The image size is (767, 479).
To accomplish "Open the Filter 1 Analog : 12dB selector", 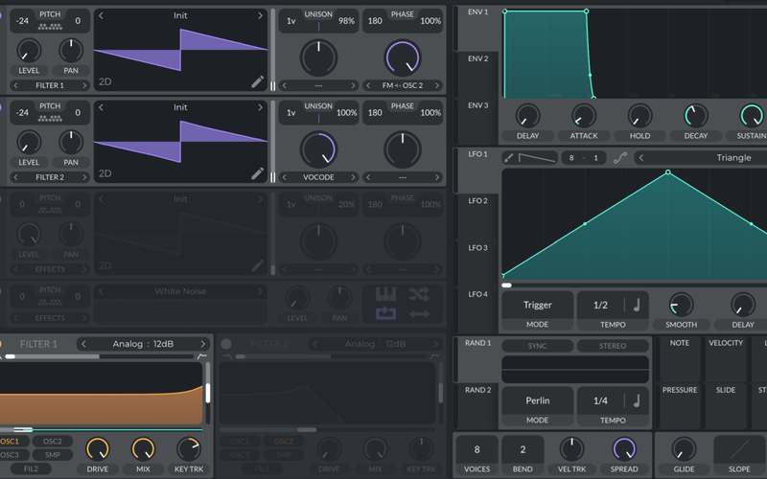I will pyautogui.click(x=142, y=344).
